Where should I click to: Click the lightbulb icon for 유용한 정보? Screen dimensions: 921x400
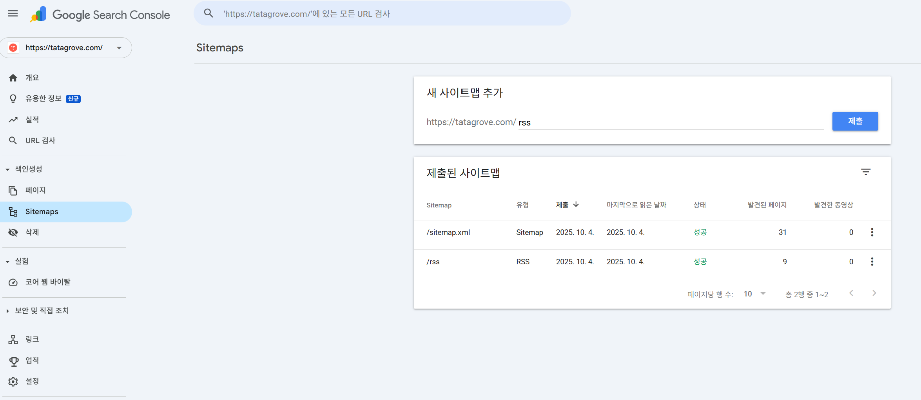(x=13, y=98)
